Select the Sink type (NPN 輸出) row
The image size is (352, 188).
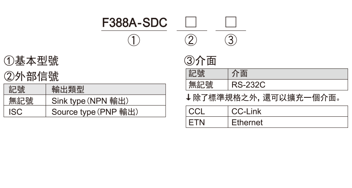click(x=85, y=100)
